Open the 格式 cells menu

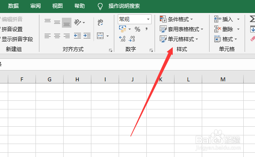[x=226, y=39]
